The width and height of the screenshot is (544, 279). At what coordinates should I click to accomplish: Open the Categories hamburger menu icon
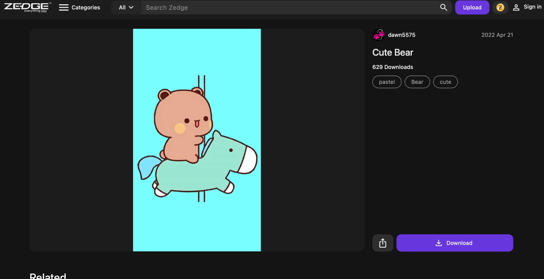point(64,7)
